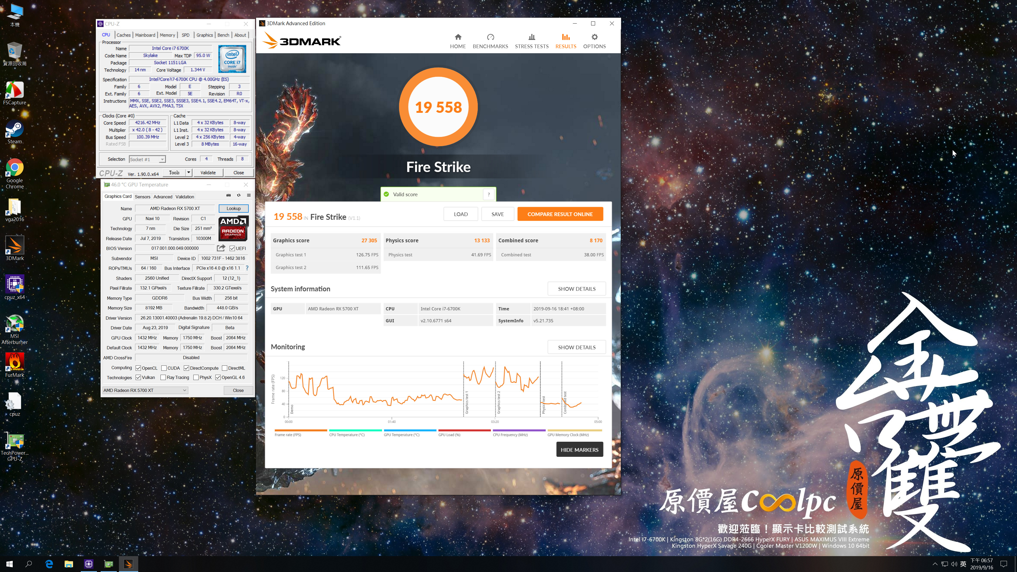The width and height of the screenshot is (1017, 572).
Task: Open the 3DMark desktop shortcut
Action: click(x=15, y=248)
